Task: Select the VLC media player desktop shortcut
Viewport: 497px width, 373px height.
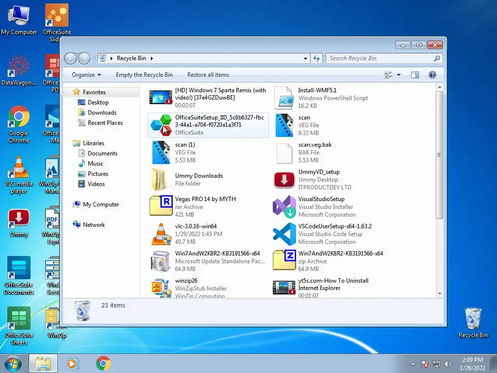Action: coord(19,175)
